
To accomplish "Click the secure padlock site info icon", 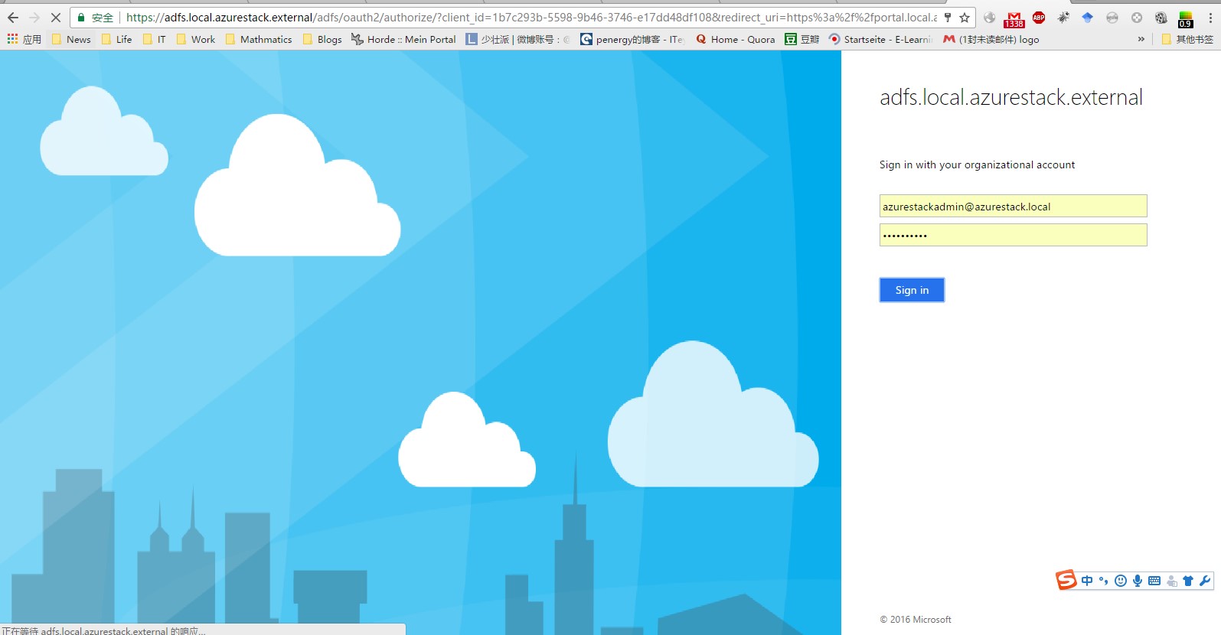I will click(x=81, y=18).
